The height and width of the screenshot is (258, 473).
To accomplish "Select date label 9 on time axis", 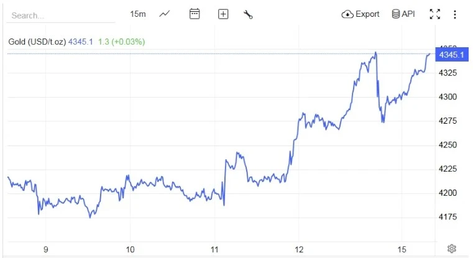I will (x=46, y=249).
